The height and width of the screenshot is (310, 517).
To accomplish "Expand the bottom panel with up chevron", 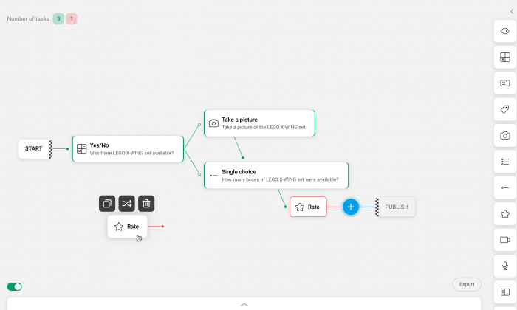I will click(244, 305).
